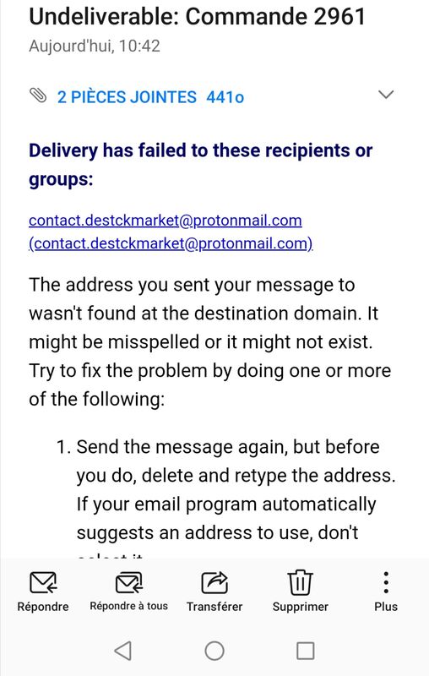This screenshot has width=429, height=676.
Task: Tap the Android home circle
Action: tap(214, 651)
